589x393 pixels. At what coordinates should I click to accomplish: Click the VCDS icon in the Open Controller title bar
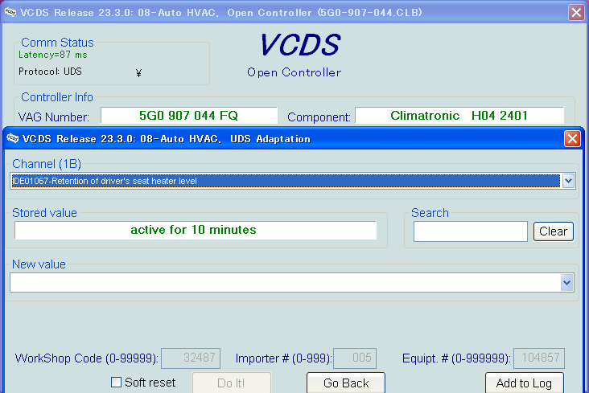(x=10, y=12)
